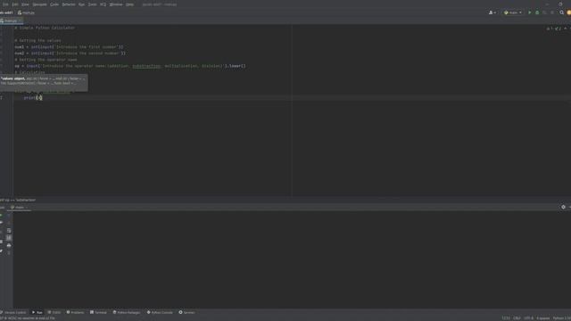The image size is (571, 321).
Task: Click the comment '# Setting the operator name'
Action: [x=46, y=60]
